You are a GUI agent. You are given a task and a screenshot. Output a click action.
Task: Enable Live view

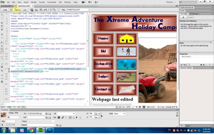click(25, 10)
